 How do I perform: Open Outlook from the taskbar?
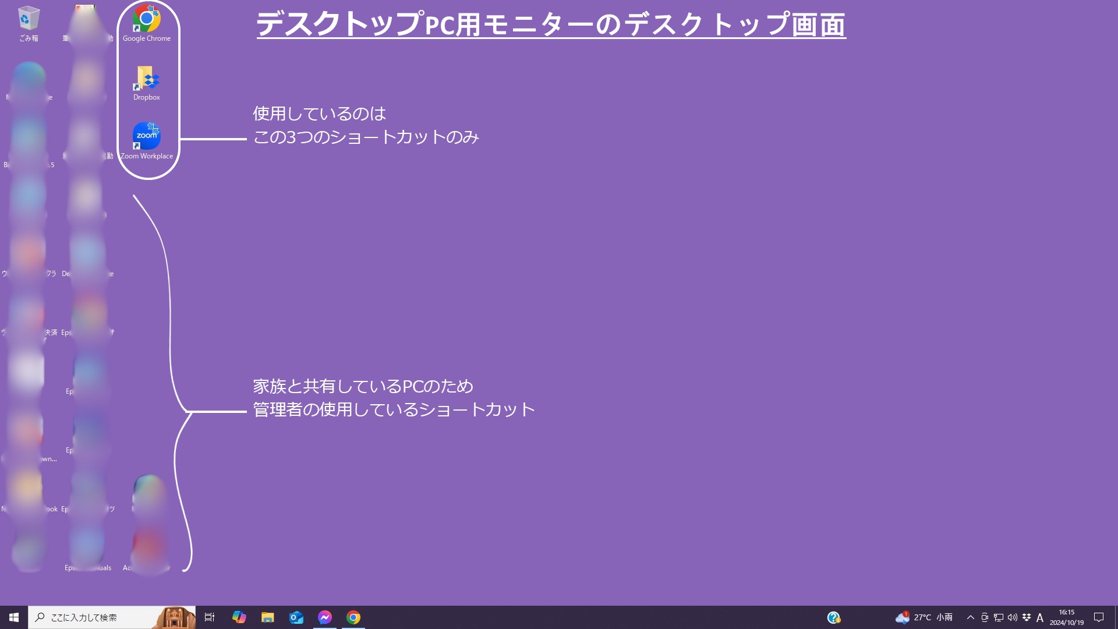click(296, 617)
